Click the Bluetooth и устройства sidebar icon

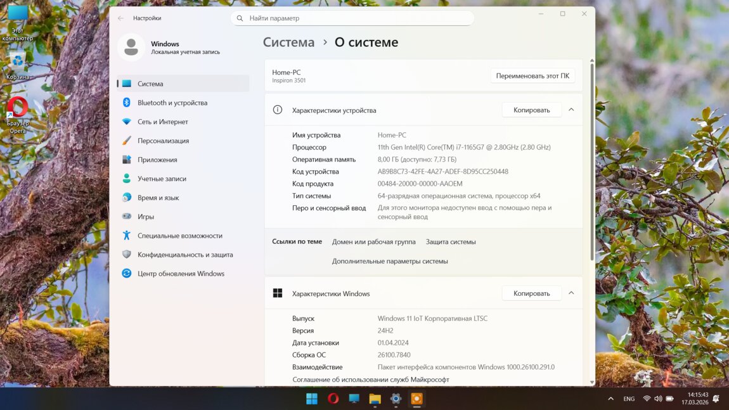pyautogui.click(x=126, y=103)
